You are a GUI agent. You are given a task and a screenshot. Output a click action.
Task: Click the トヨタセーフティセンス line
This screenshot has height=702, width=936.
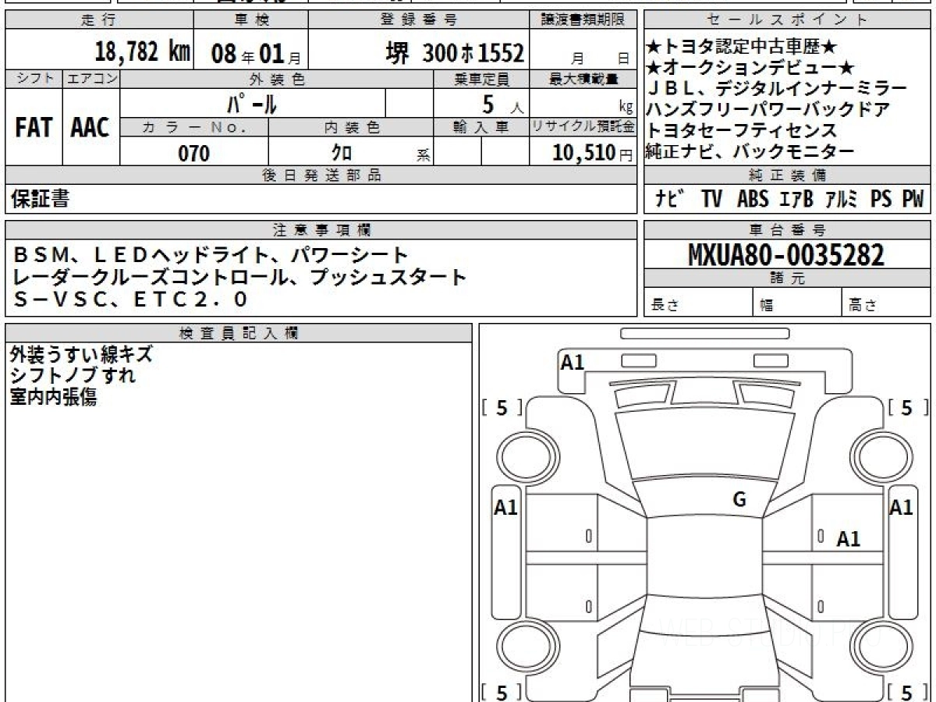[742, 130]
